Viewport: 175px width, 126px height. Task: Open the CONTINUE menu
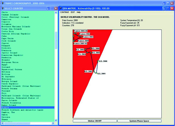pyautogui.click(x=64, y=12)
